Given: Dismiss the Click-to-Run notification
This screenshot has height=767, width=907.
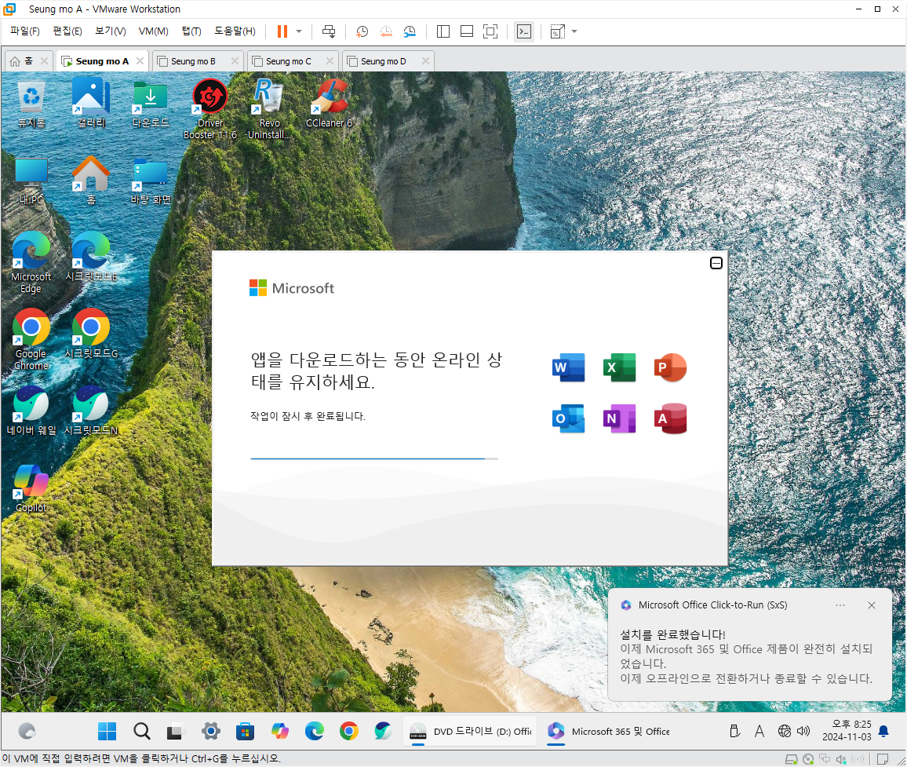Looking at the screenshot, I should (872, 605).
